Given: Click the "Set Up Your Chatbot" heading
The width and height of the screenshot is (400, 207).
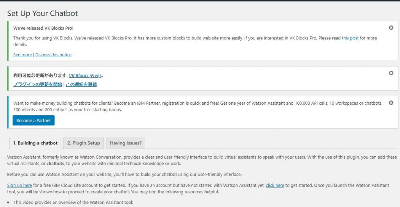Looking at the screenshot, I should [x=42, y=13].
